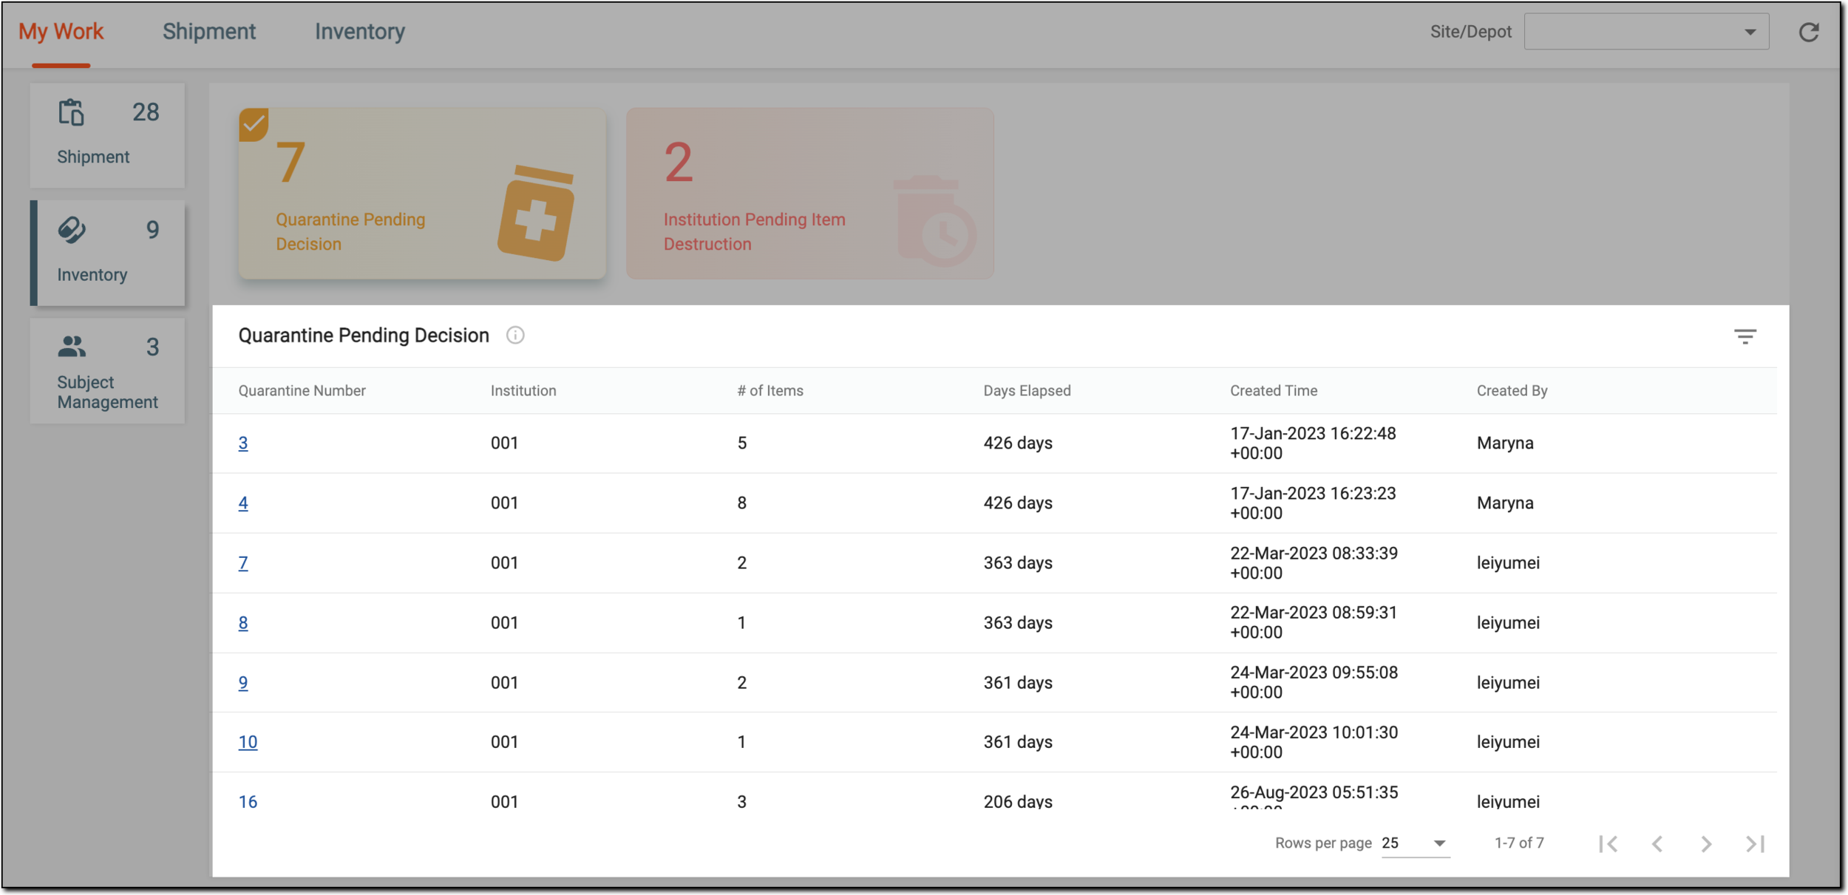Image resolution: width=1848 pixels, height=895 pixels.
Task: Open the Site/Depot dropdown
Action: (x=1645, y=32)
